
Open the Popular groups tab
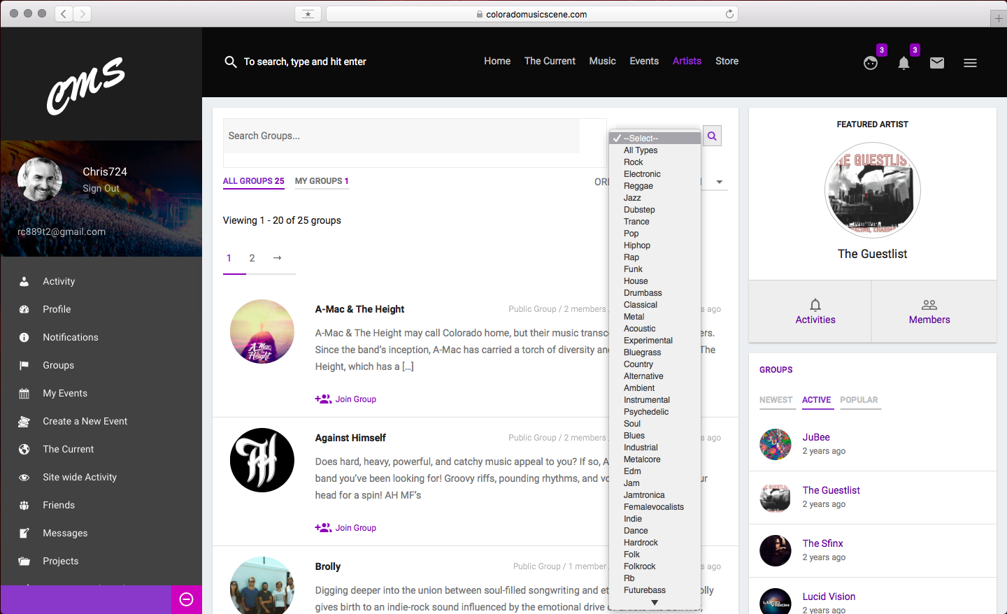[859, 400]
